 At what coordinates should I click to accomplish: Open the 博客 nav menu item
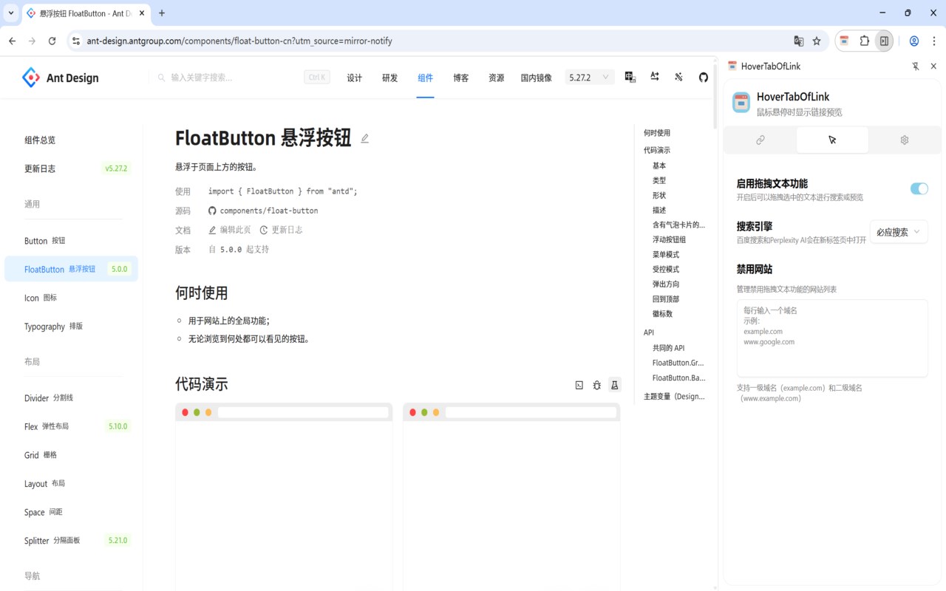461,78
